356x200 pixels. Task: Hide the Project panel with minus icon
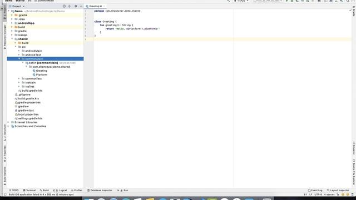81,6
